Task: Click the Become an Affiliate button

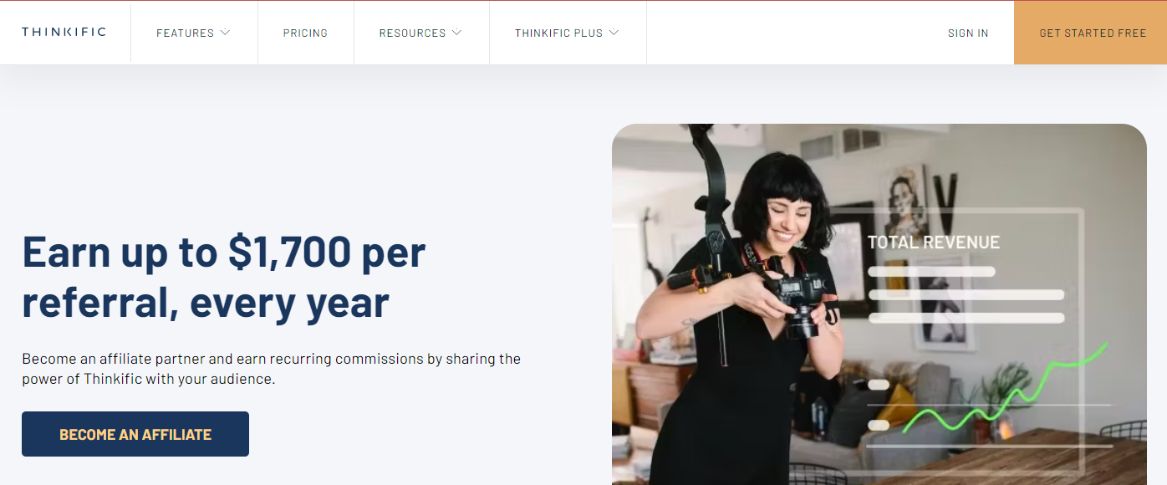Action: click(x=135, y=434)
